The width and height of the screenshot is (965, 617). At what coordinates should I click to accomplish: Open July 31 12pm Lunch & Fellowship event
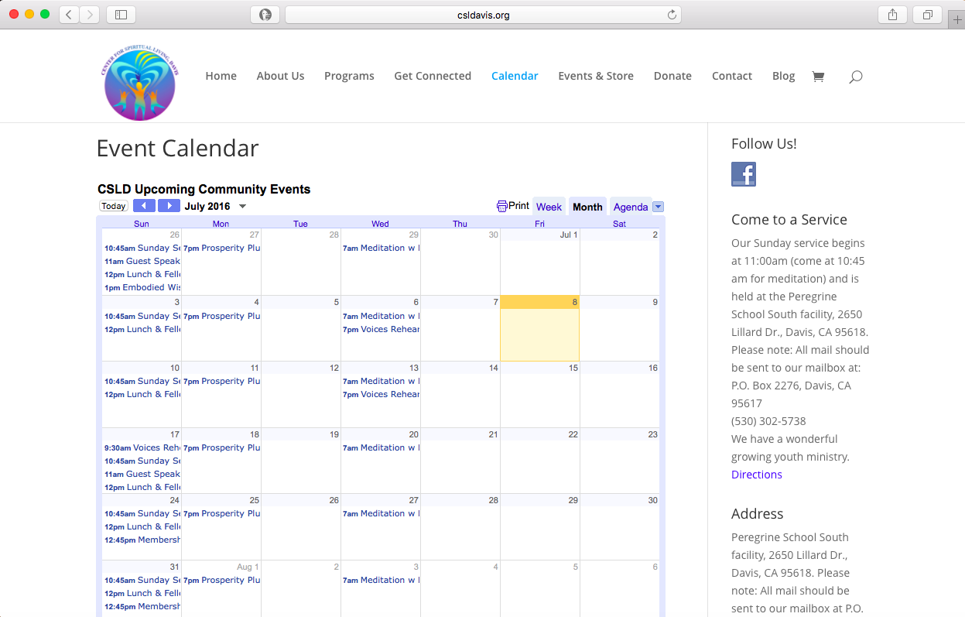(142, 593)
